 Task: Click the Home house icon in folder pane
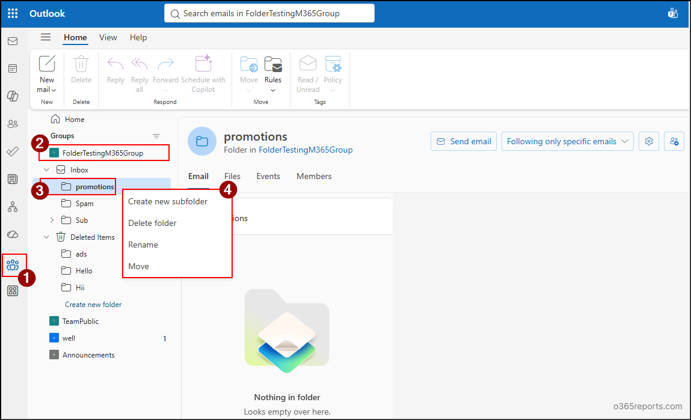click(55, 119)
